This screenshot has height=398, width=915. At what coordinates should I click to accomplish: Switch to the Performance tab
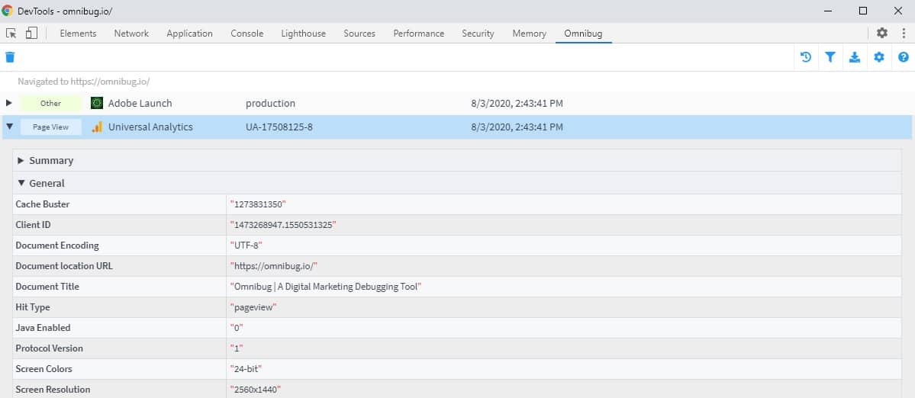coord(418,34)
